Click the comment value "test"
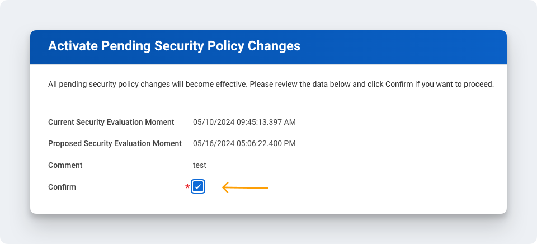Screen dimensions: 537x244 200,165
